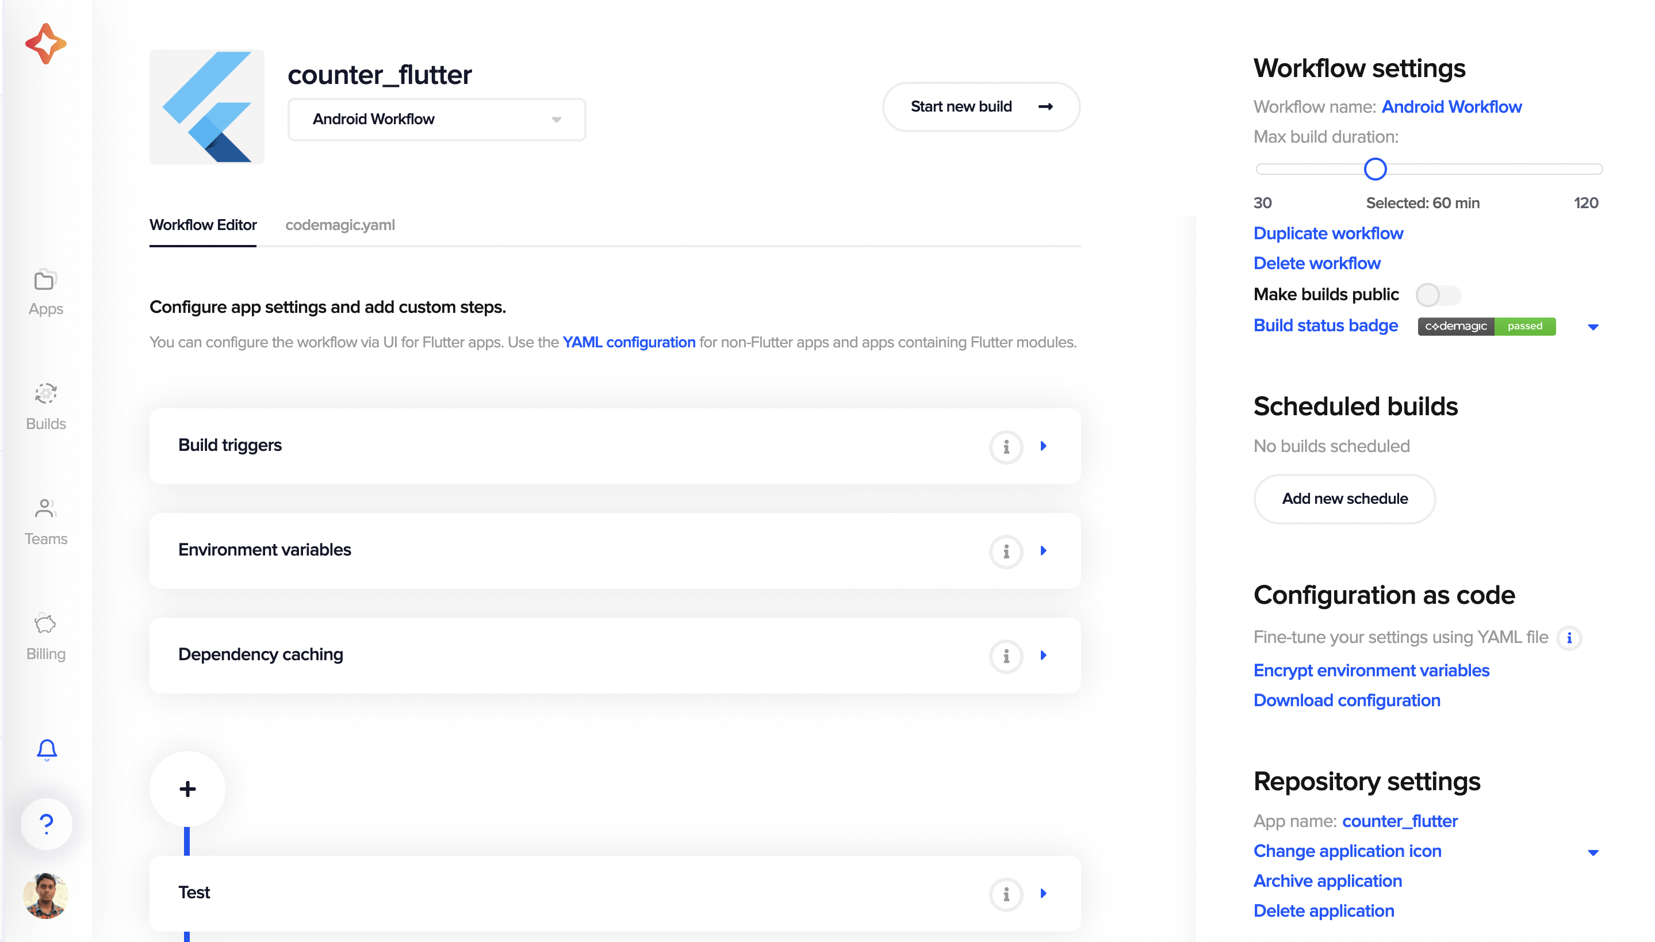Click the Codemagic logo
This screenshot has height=942, width=1655.
45,43
